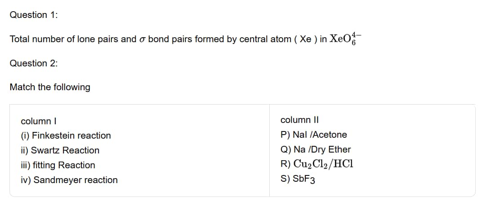Click the "column II" header
The width and height of the screenshot is (482, 210).
click(x=299, y=120)
